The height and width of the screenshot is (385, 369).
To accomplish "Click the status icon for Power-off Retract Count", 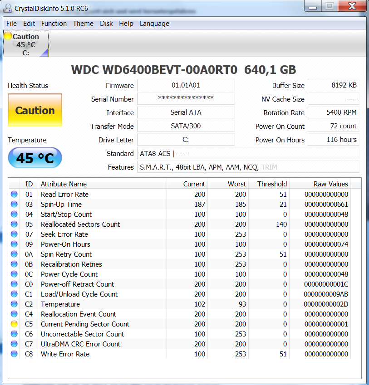I will click(x=14, y=284).
